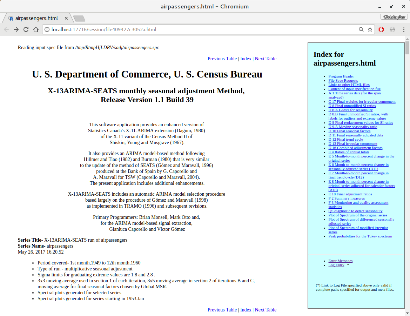
Task: Open D 16 Combined adjustment factors
Action: click(x=355, y=148)
